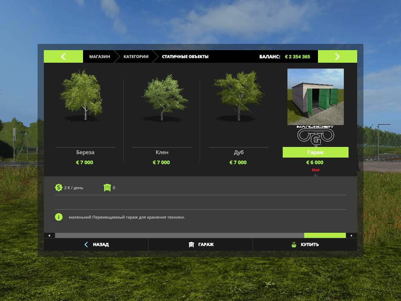Click the green info icon beside description

[x=59, y=217]
